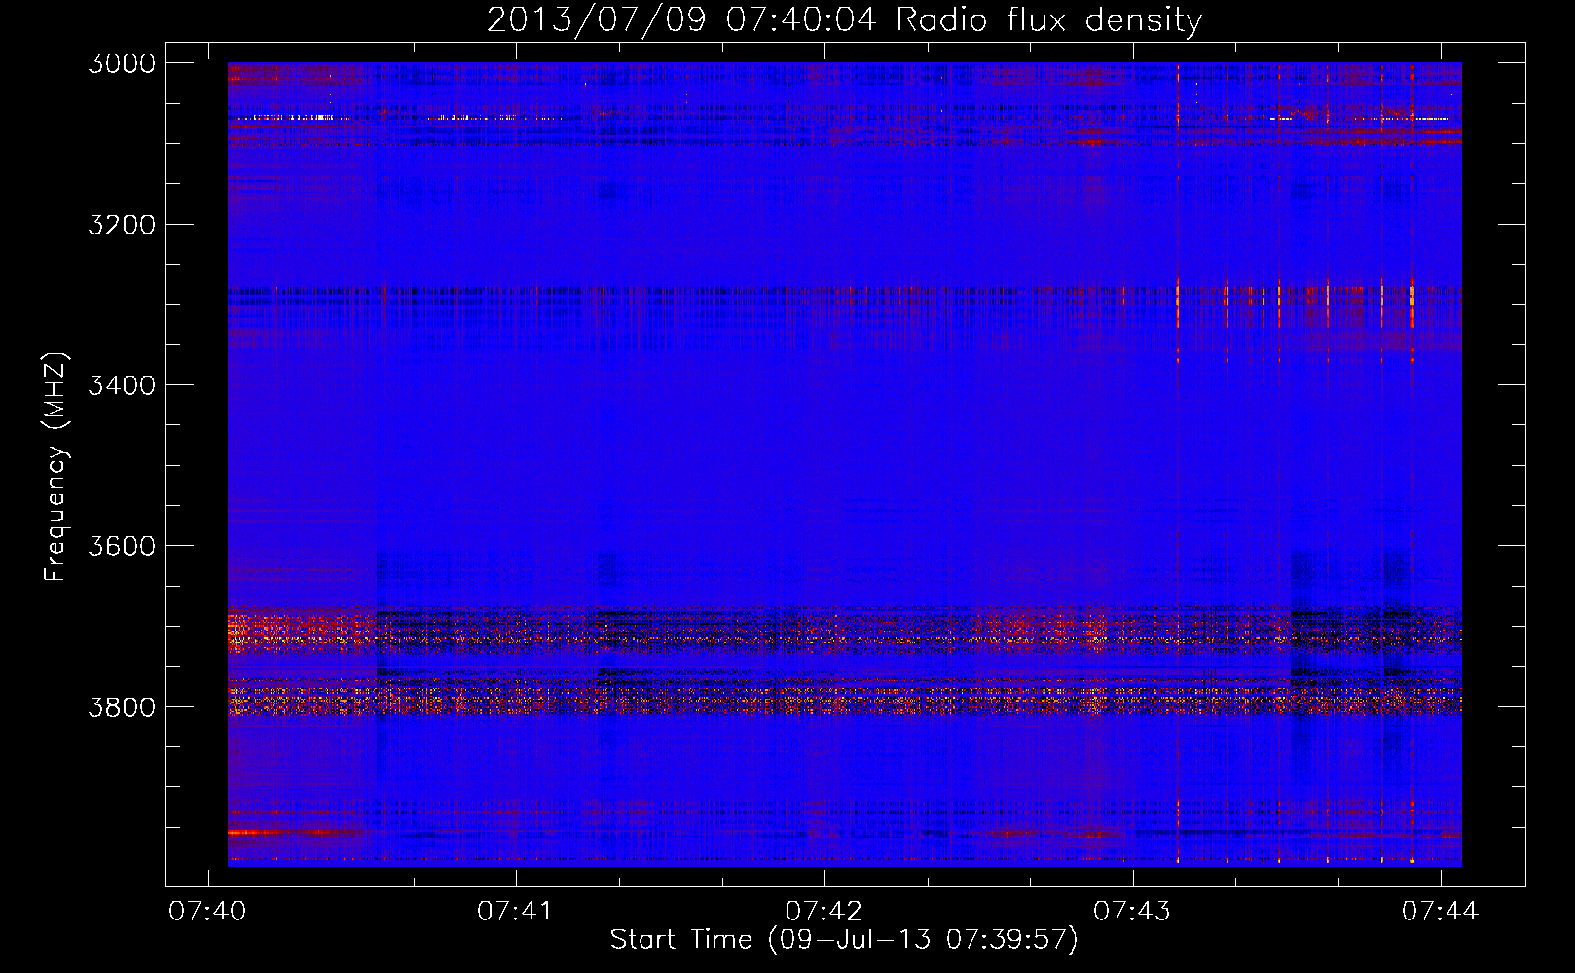Click the 07:44 time tick label
Image resolution: width=1575 pixels, height=973 pixels.
pos(1440,911)
